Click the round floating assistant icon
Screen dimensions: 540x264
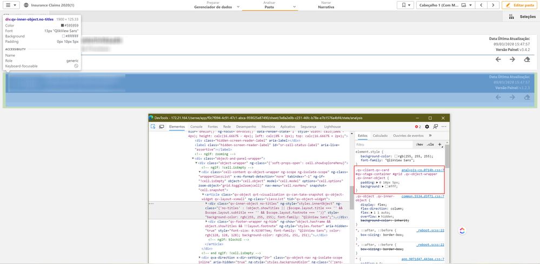coord(462,231)
